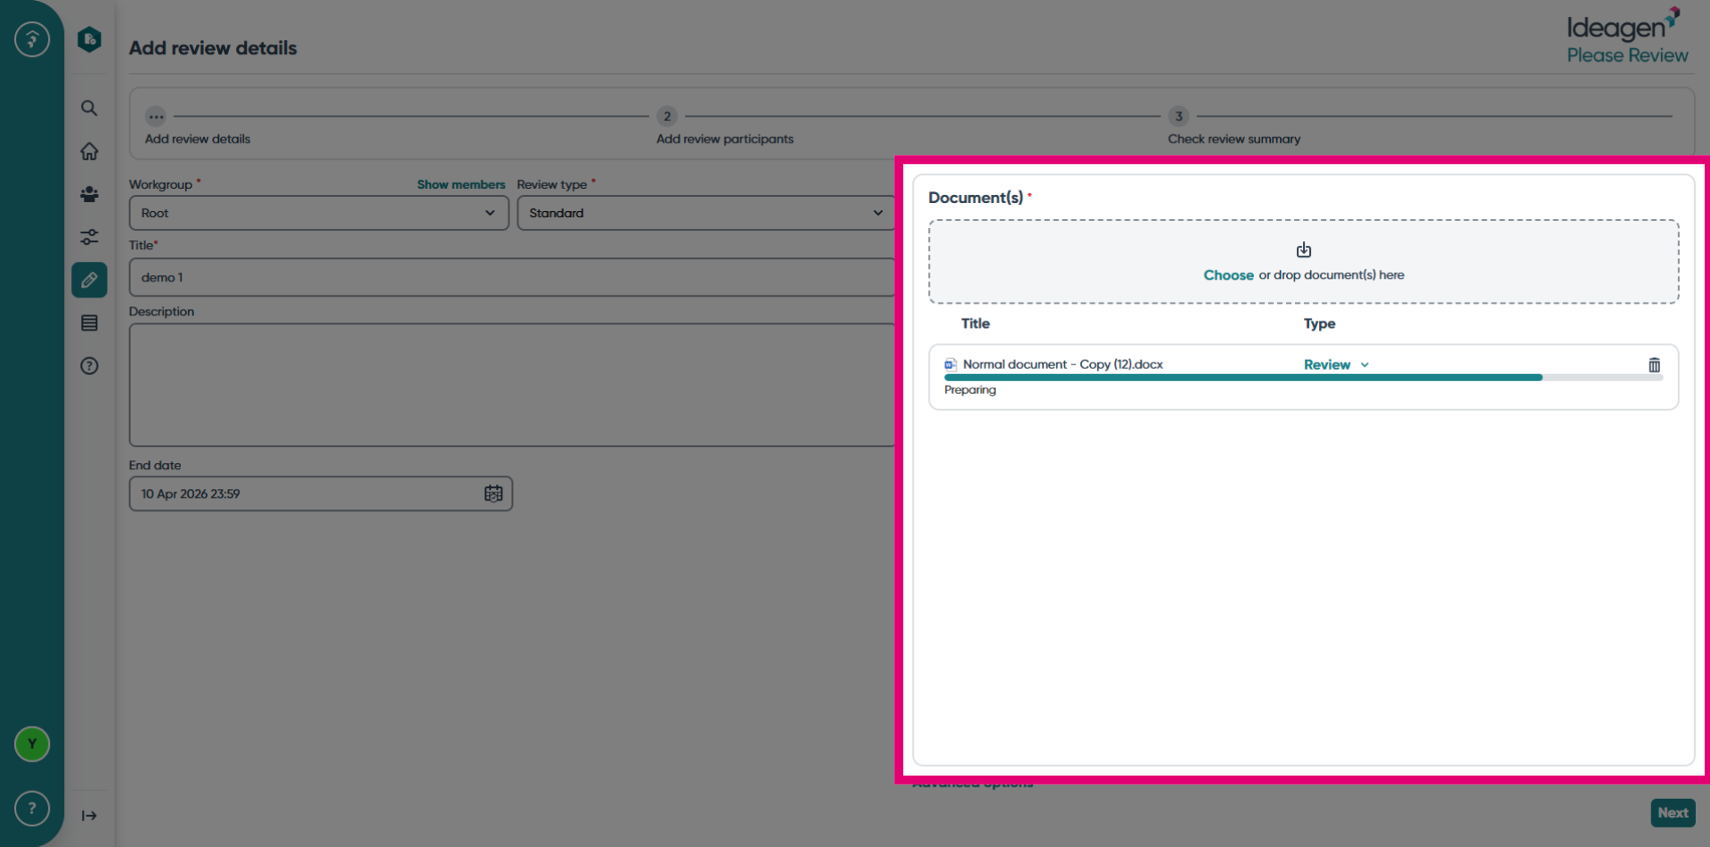Open the user avatar Y
The width and height of the screenshot is (1710, 847).
point(32,744)
